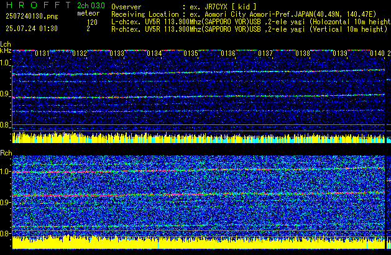
Task: Click the Rch channel label
Action: click(6, 153)
